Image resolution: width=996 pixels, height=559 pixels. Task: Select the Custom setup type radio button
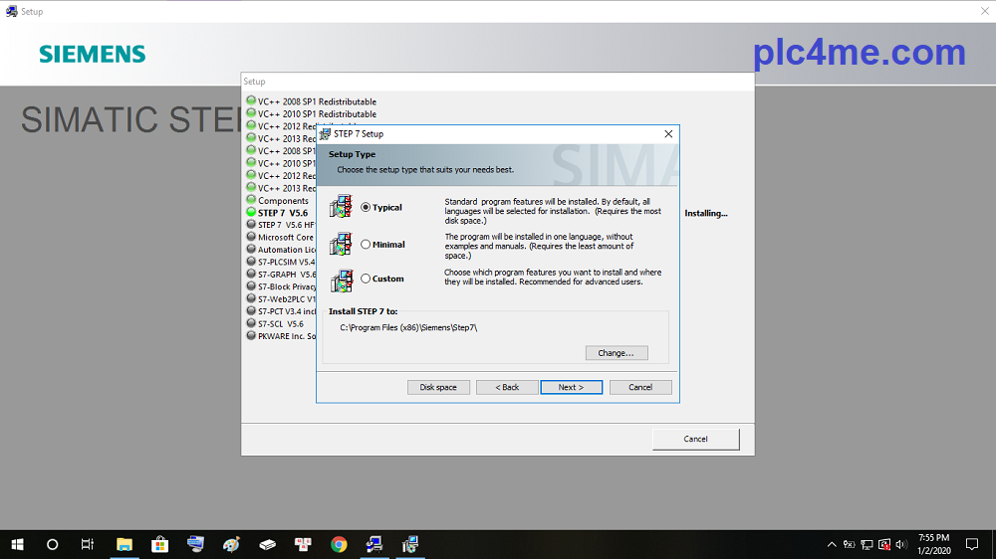click(x=366, y=279)
